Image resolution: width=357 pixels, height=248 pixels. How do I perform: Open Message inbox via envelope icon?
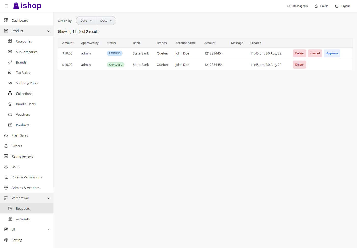[289, 6]
